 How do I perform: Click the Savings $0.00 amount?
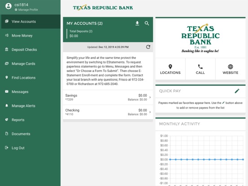tap(143, 95)
